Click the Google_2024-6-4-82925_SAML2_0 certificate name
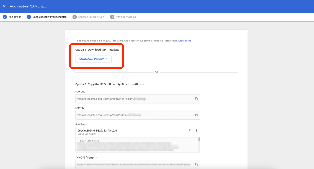This screenshot has width=314, height=169. (97, 130)
